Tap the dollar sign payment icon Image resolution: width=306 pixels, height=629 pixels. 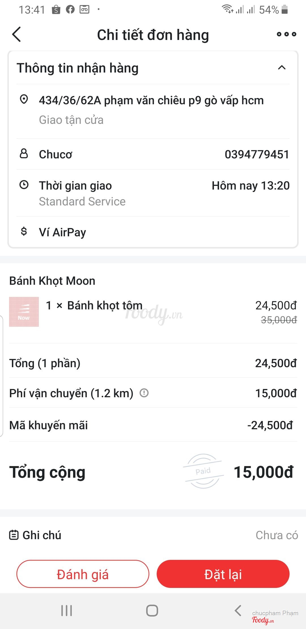point(24,231)
